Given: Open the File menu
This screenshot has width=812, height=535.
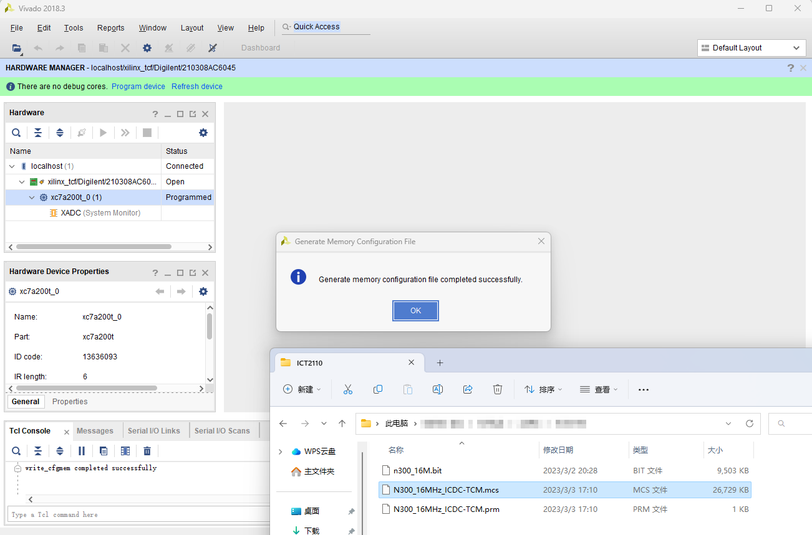Looking at the screenshot, I should [17, 28].
